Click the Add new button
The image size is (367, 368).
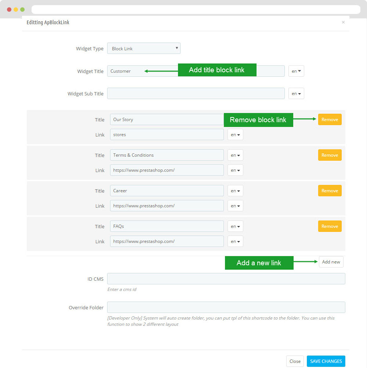click(x=331, y=262)
